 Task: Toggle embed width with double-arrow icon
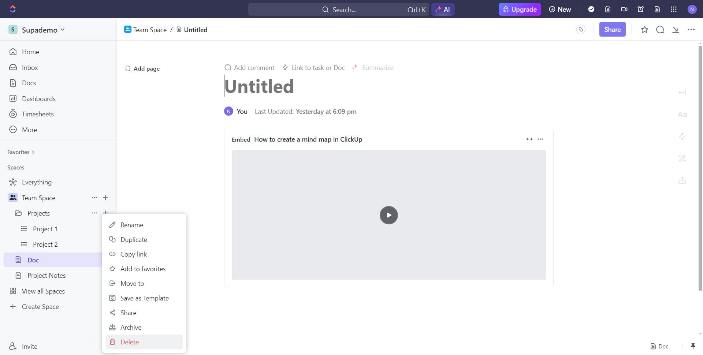coord(529,139)
